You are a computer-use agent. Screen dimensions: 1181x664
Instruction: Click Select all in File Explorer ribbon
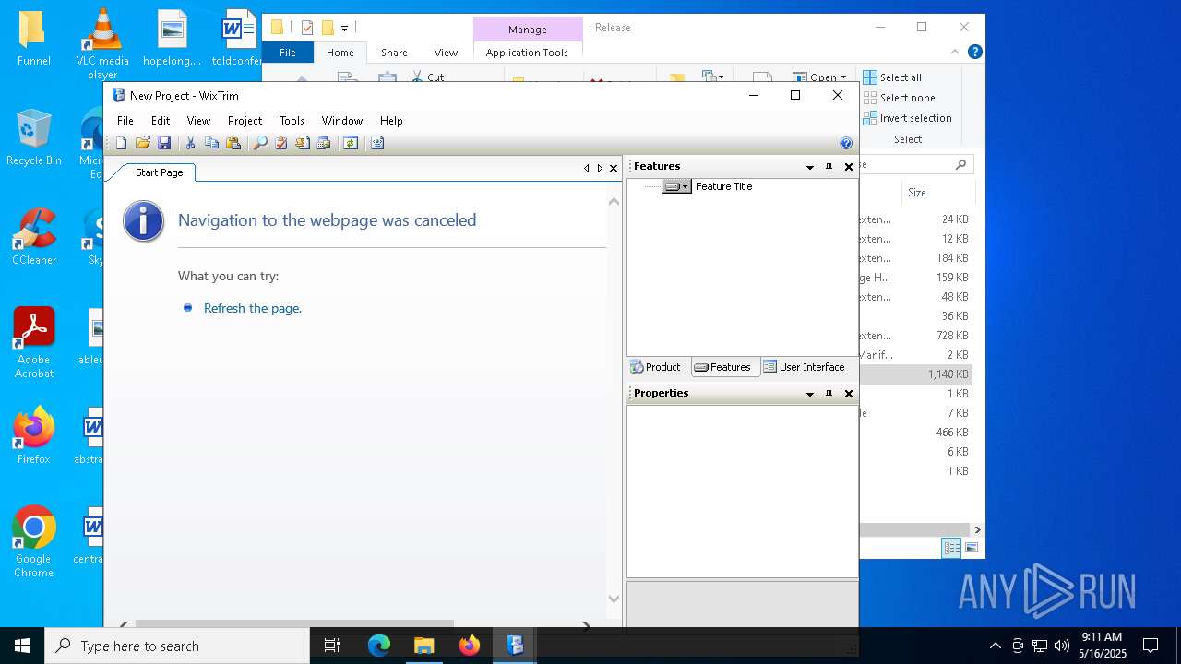click(x=892, y=77)
